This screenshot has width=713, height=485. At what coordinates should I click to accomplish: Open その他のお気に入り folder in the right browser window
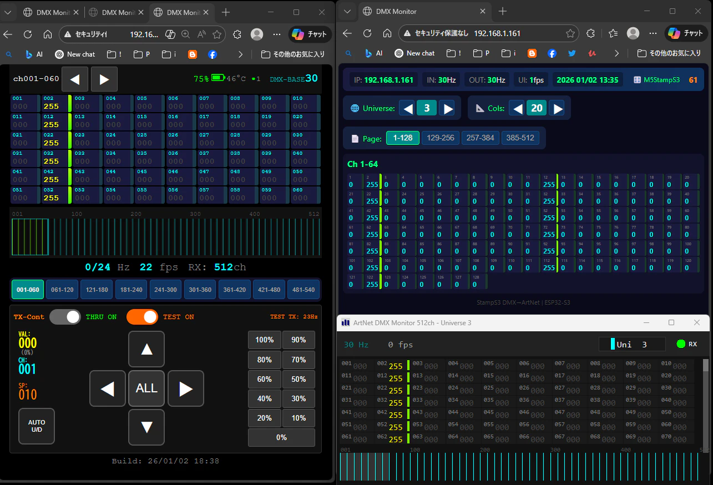click(x=669, y=53)
